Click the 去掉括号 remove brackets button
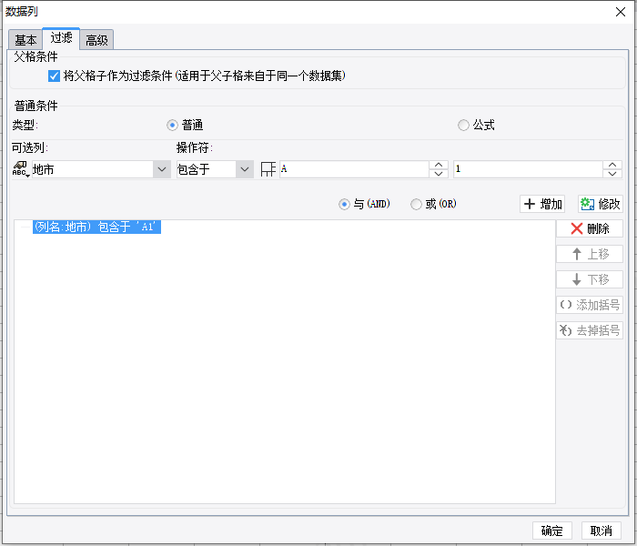This screenshot has height=546, width=637. [x=590, y=330]
